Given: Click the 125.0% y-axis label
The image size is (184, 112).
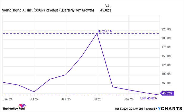Looking at the screenshot, I should click(166, 65).
